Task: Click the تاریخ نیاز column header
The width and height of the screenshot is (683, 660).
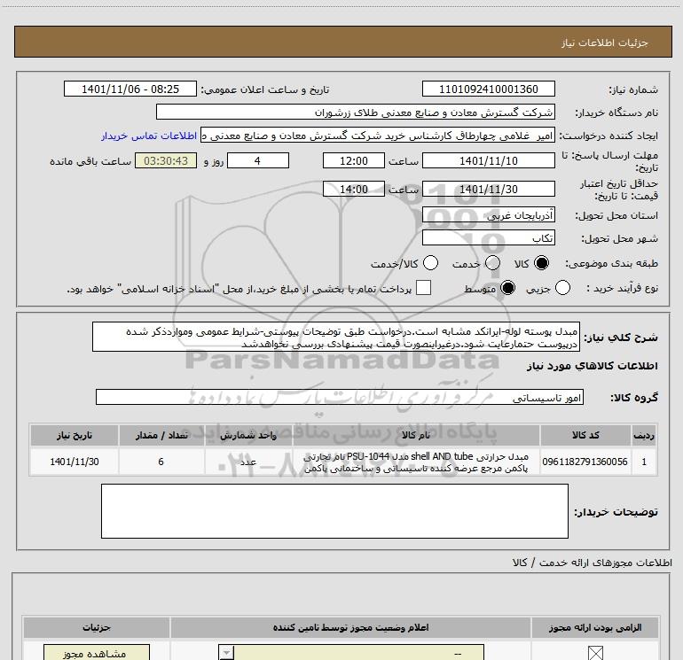Action: (x=74, y=435)
